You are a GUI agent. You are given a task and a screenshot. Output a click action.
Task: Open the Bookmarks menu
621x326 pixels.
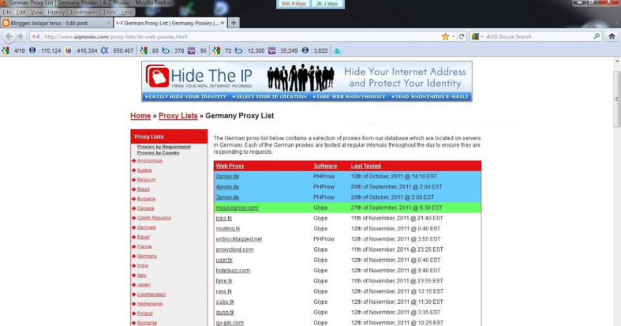(x=84, y=12)
